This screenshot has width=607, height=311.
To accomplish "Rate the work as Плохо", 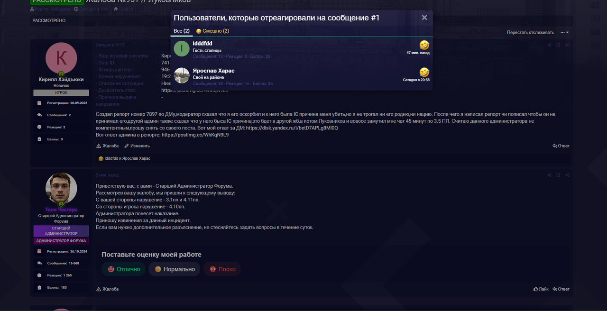I will point(222,269).
